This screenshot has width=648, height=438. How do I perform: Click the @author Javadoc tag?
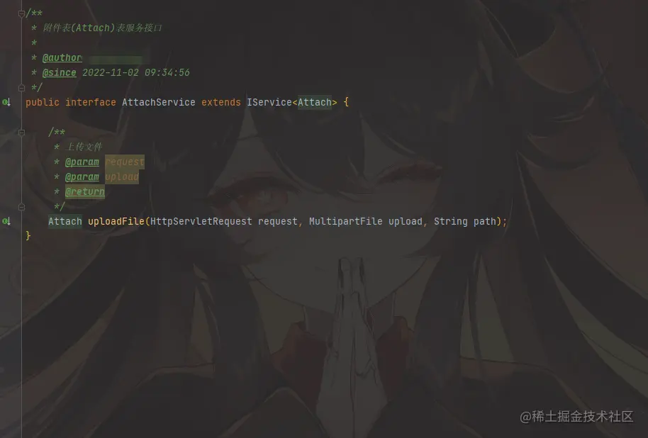click(x=62, y=58)
